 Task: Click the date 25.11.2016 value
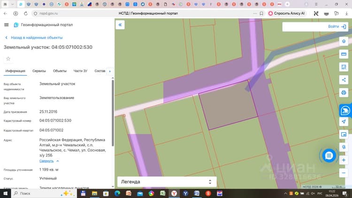point(48,112)
